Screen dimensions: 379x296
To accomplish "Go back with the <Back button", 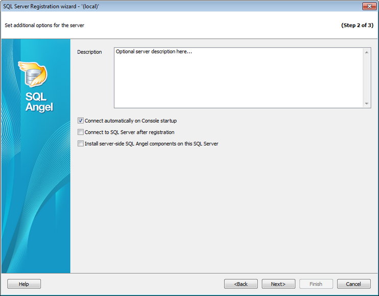I will point(241,284).
